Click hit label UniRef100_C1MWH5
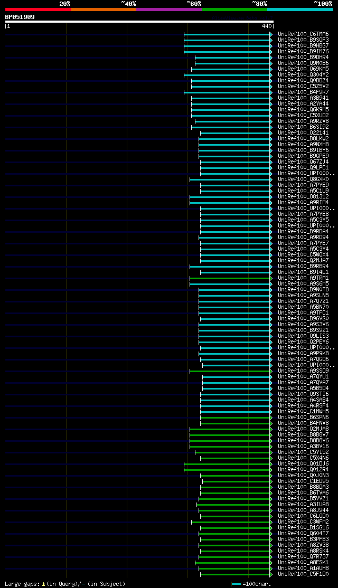 tap(304, 412)
